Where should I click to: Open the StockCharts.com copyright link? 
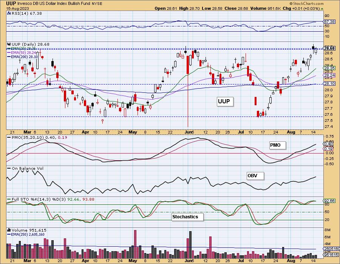pos(307,3)
